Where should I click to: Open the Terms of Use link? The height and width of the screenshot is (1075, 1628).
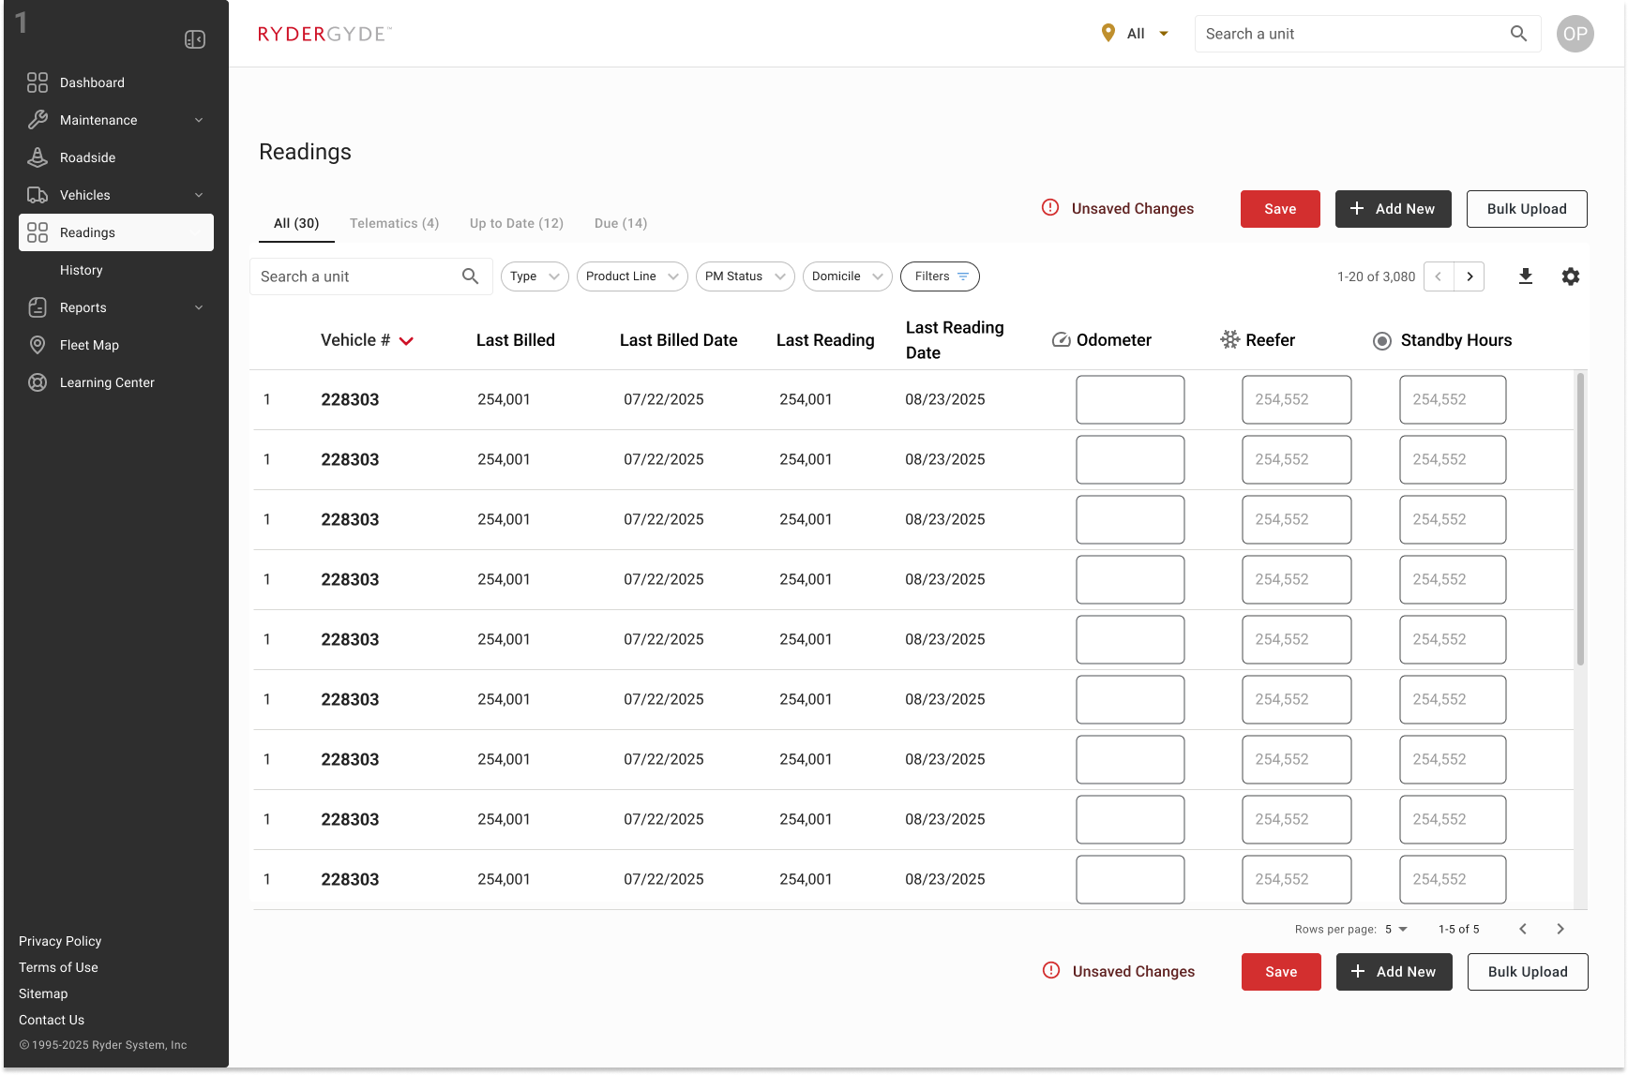(x=58, y=967)
